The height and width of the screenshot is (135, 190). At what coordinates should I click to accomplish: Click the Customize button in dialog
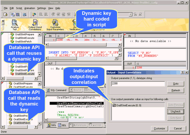coord(159,129)
